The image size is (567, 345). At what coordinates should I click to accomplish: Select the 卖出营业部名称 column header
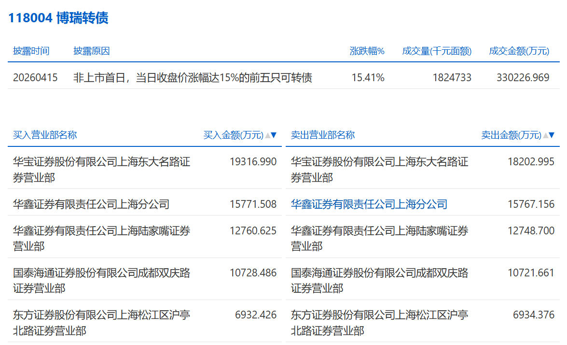tap(323, 135)
